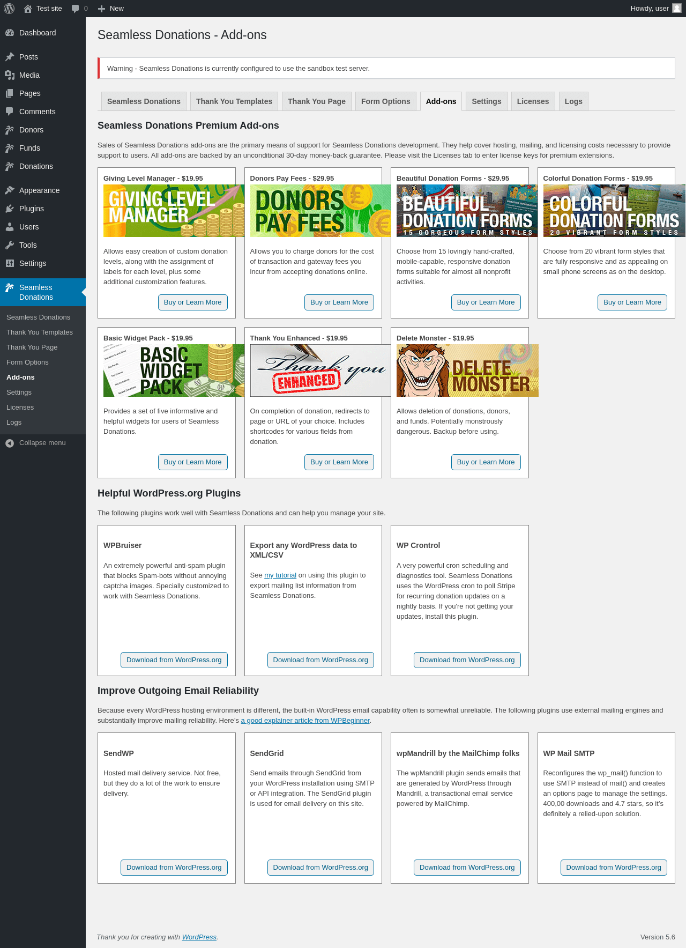Open the Donors Pay Fees banner image
This screenshot has width=686, height=948.
pyautogui.click(x=320, y=211)
